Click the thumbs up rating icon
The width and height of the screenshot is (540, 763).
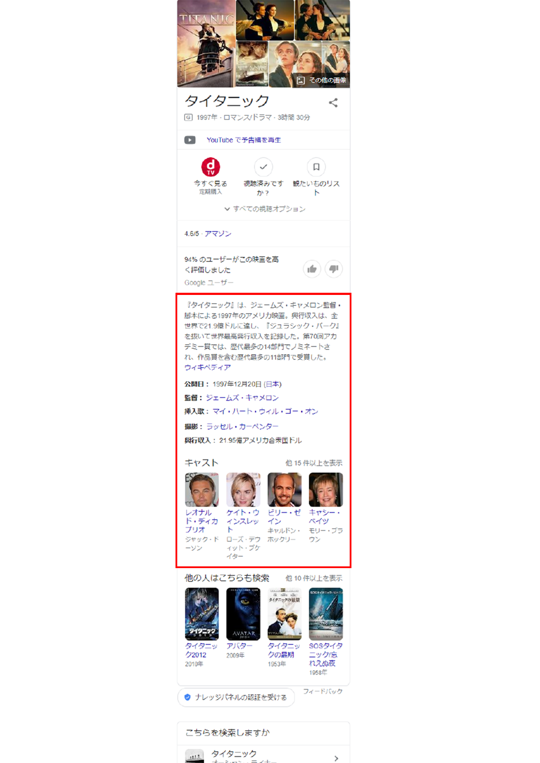[312, 269]
